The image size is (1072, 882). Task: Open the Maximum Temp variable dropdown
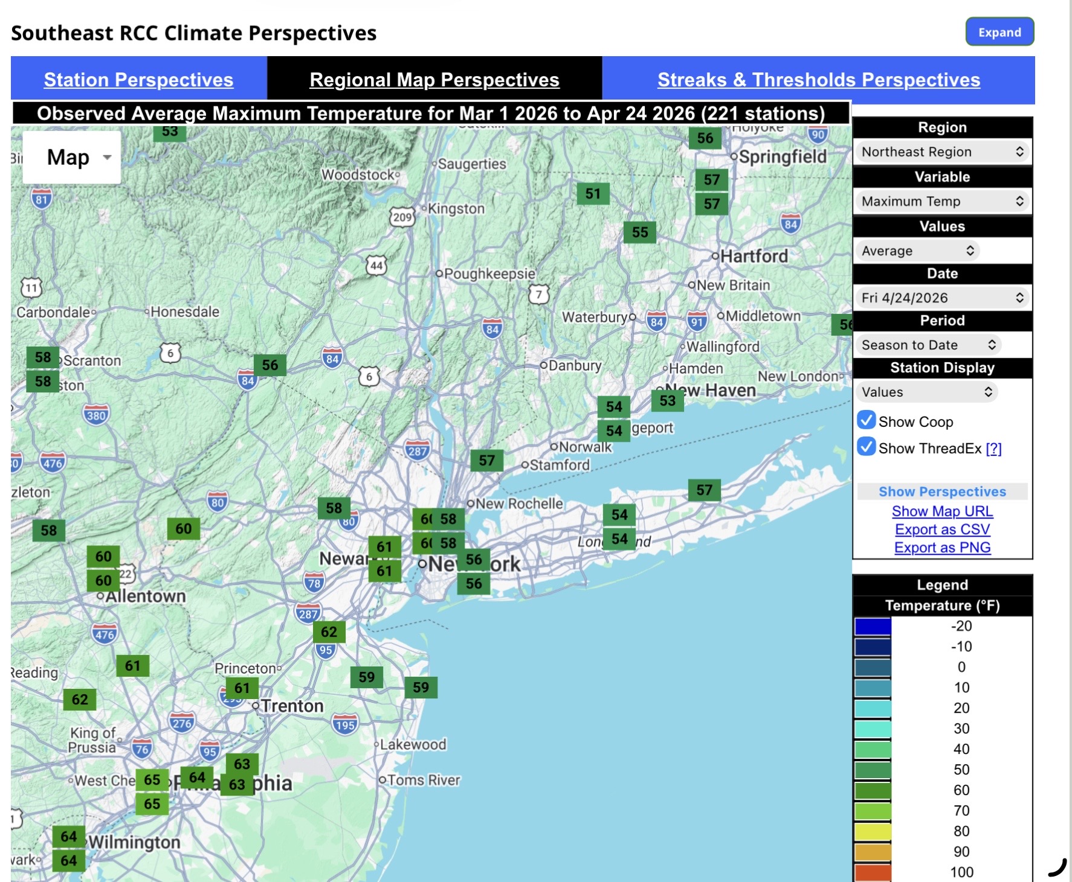click(x=941, y=202)
